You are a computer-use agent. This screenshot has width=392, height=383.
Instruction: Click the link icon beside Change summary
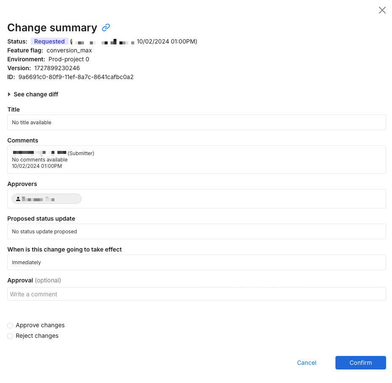click(106, 27)
